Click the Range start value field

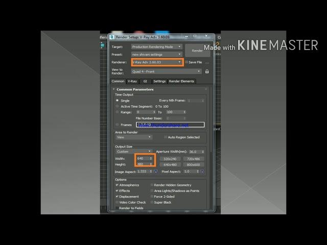[x=145, y=112]
